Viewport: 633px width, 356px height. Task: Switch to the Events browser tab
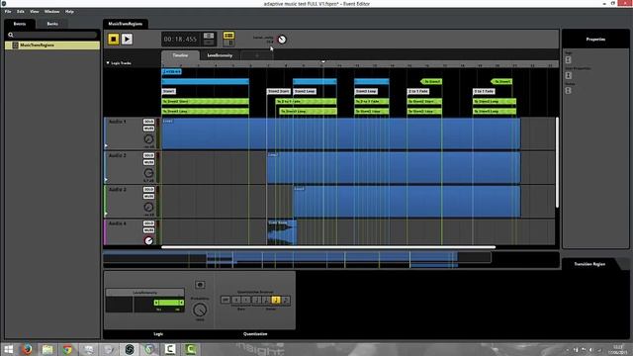click(20, 24)
